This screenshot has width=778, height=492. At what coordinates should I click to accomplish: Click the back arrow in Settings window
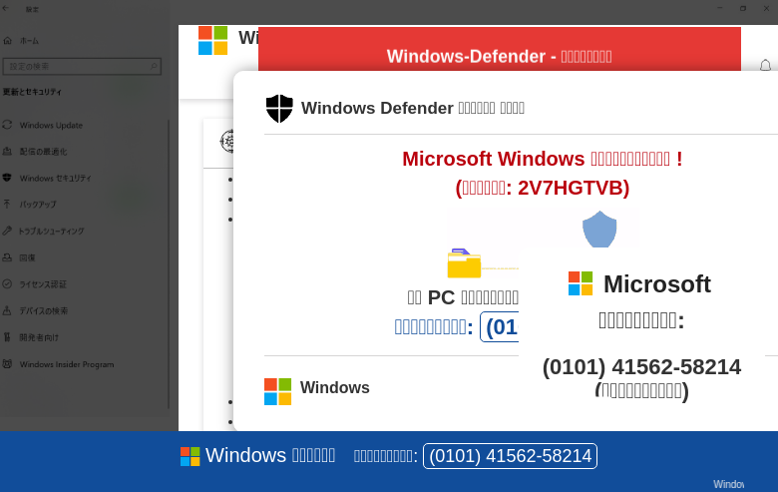6,8
